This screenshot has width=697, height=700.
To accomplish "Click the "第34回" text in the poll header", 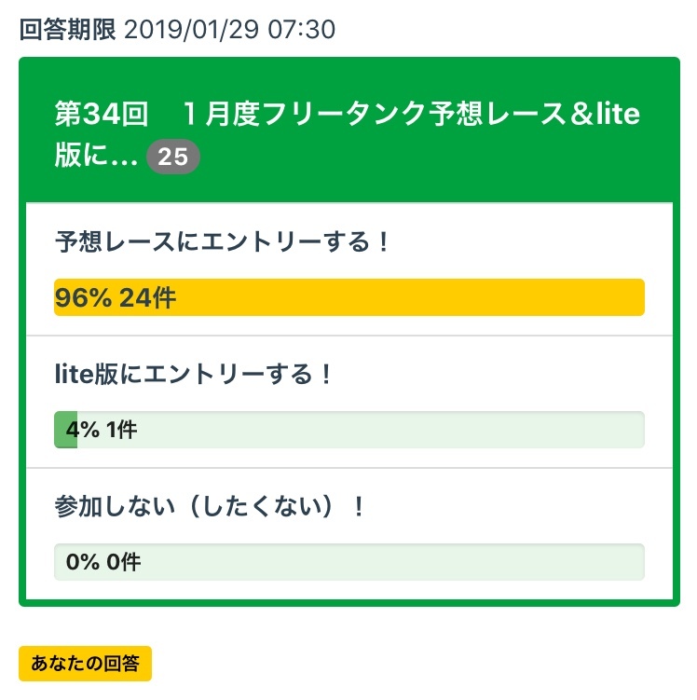I will (x=102, y=117).
